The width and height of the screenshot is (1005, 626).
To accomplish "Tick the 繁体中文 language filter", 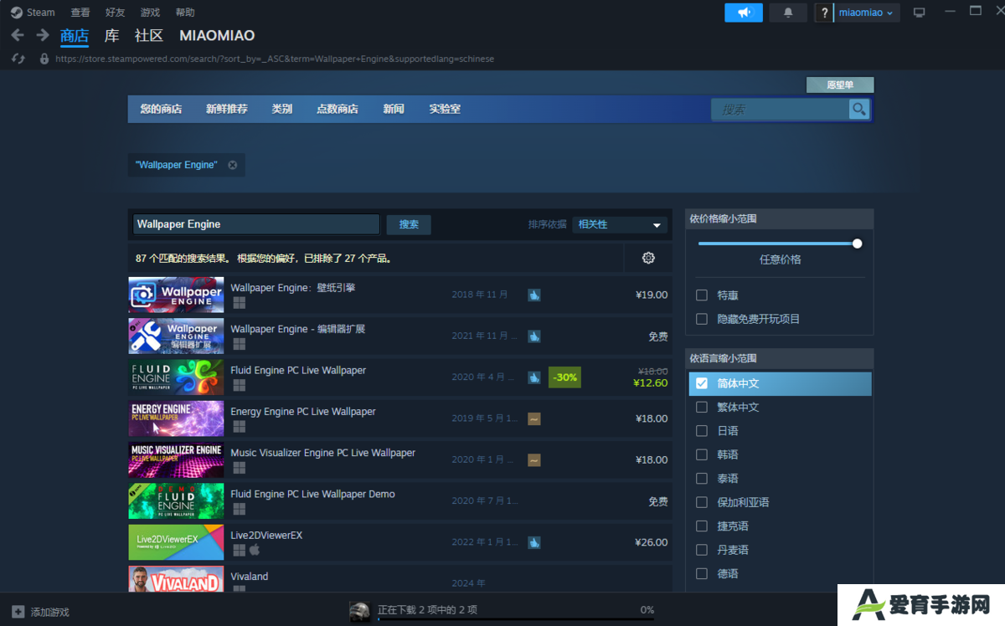I will [702, 407].
